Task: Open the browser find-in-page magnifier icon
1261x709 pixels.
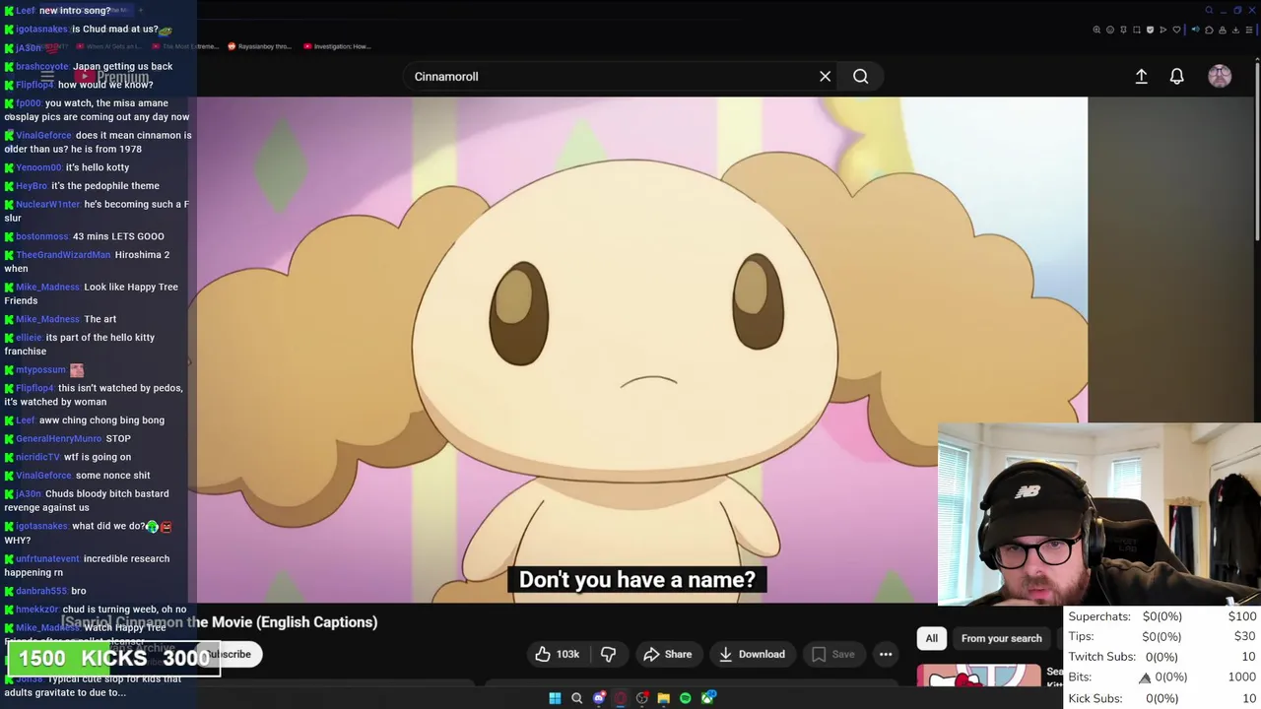Action: pos(1096,30)
